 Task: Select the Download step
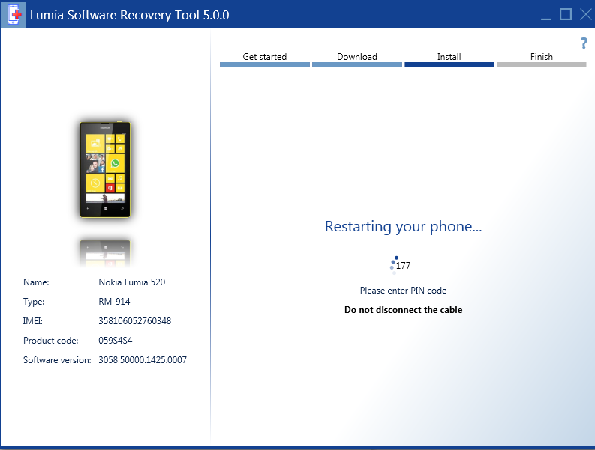point(357,57)
